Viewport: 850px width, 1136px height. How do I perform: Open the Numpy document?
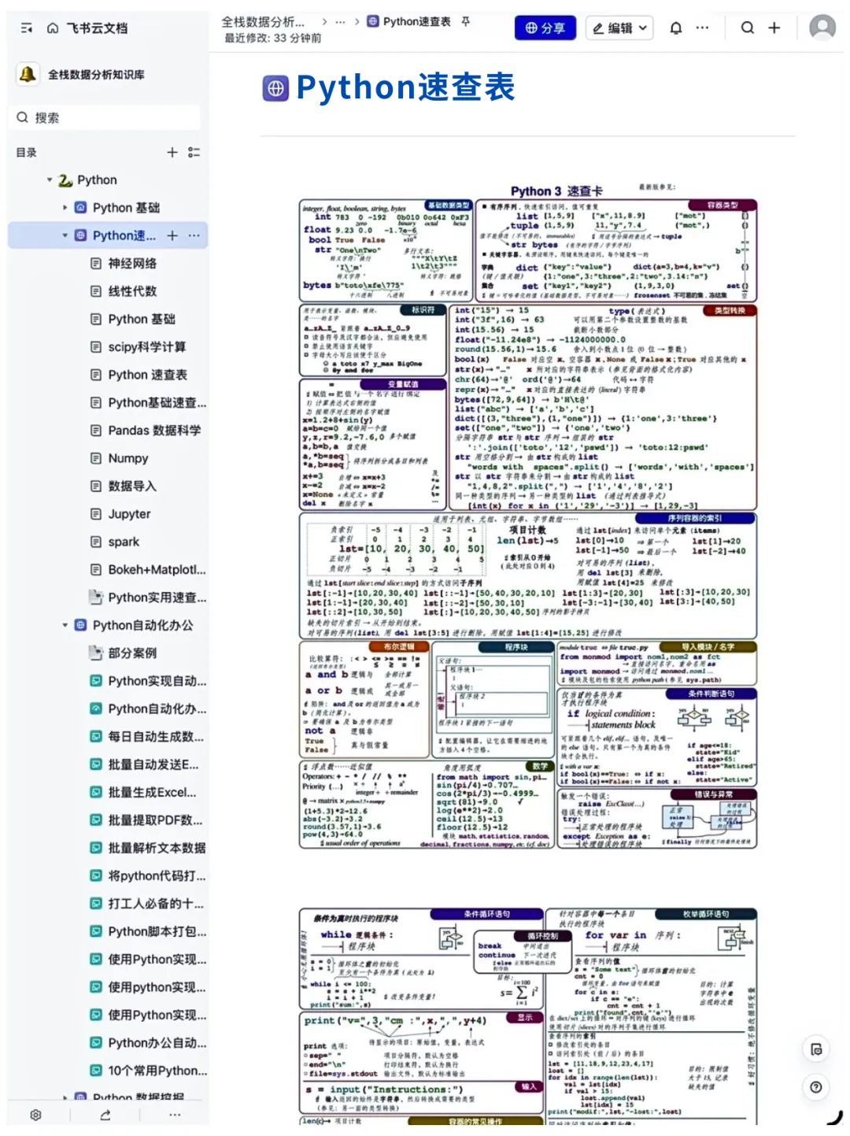pos(128,458)
